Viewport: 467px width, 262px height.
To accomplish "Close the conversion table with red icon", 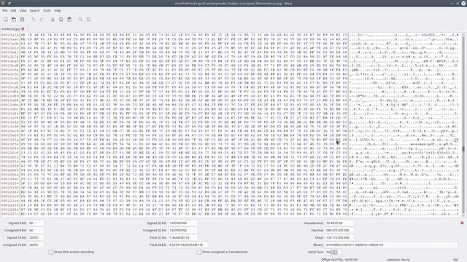I will point(462,223).
